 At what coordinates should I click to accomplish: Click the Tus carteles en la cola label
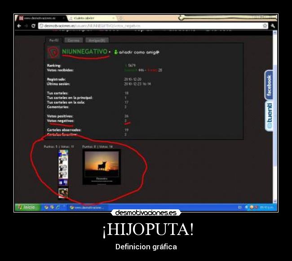coord(66,102)
